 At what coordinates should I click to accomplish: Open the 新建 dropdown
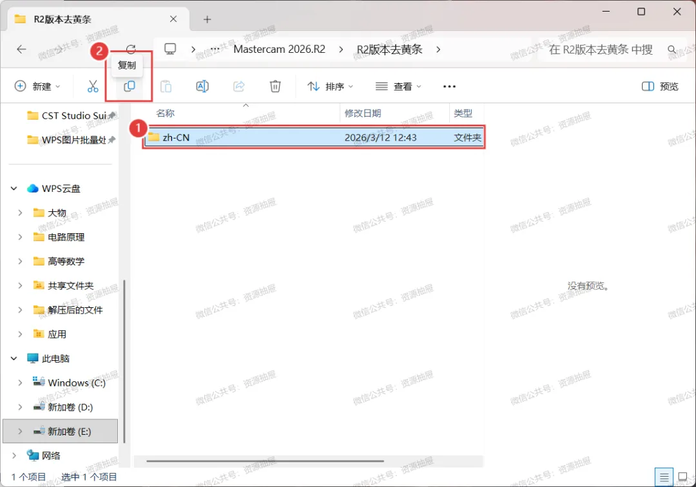[37, 86]
